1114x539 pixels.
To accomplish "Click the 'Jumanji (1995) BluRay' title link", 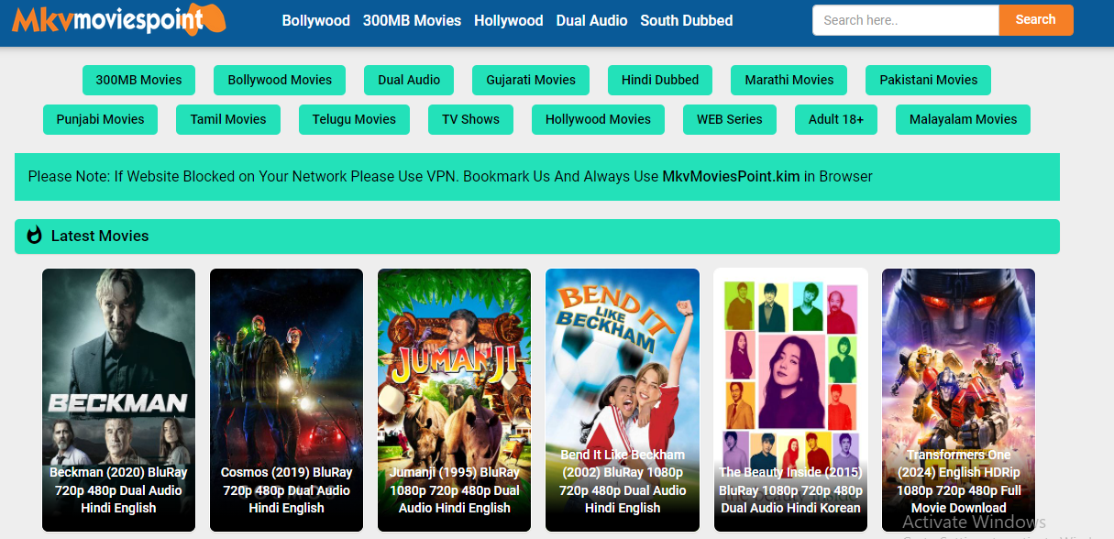I will tap(454, 490).
